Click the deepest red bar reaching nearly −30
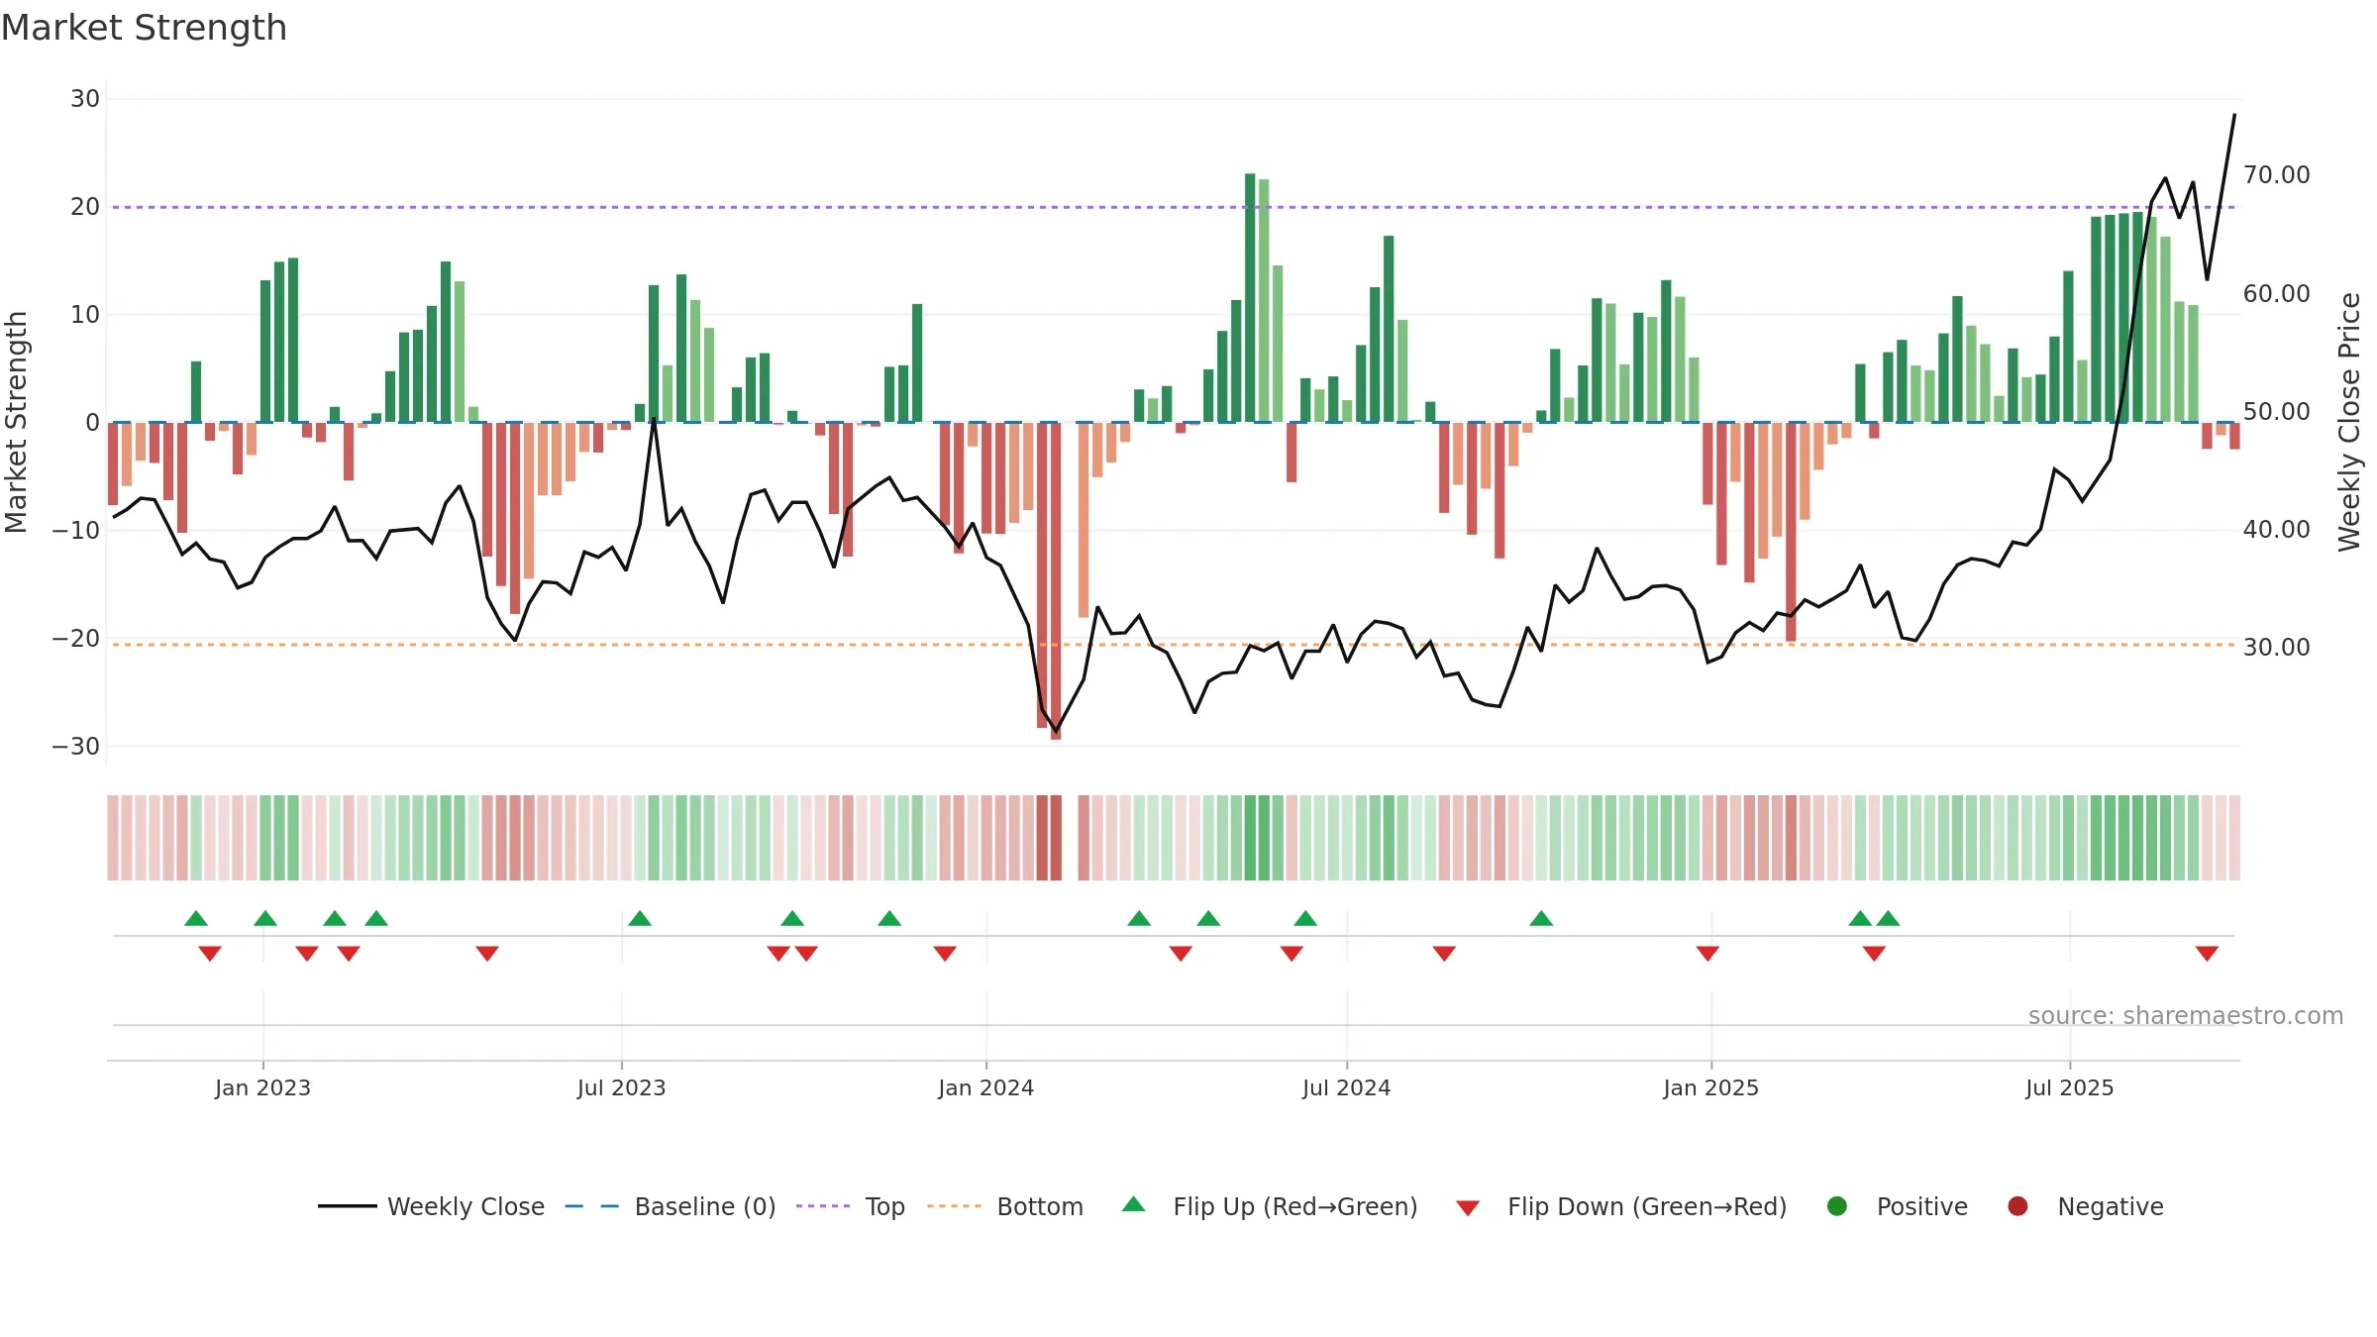This screenshot has height=1337, width=2377. tap(1056, 580)
